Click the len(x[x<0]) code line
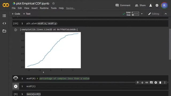Viewport: 171px width, 96px height. pos(34,94)
